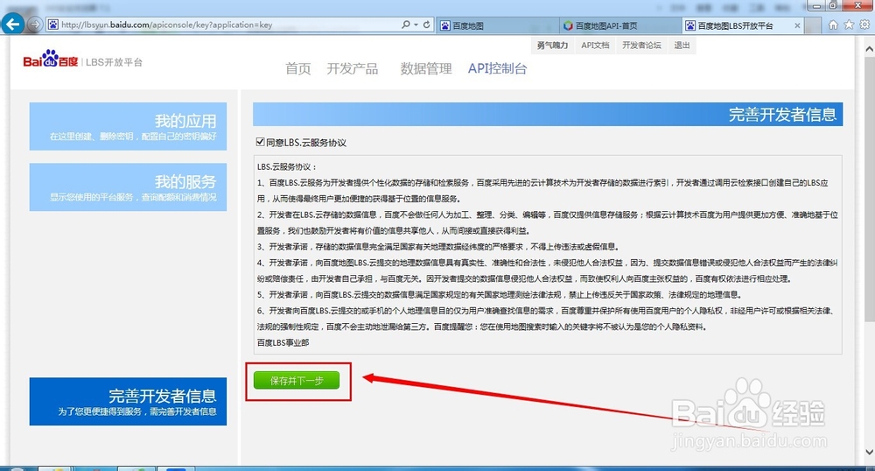The width and height of the screenshot is (875, 471).
Task: Click the Baidu LBS logo
Action: coord(82,60)
